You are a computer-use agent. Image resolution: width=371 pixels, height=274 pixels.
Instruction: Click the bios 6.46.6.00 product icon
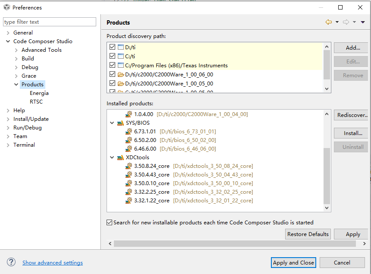[129, 148]
